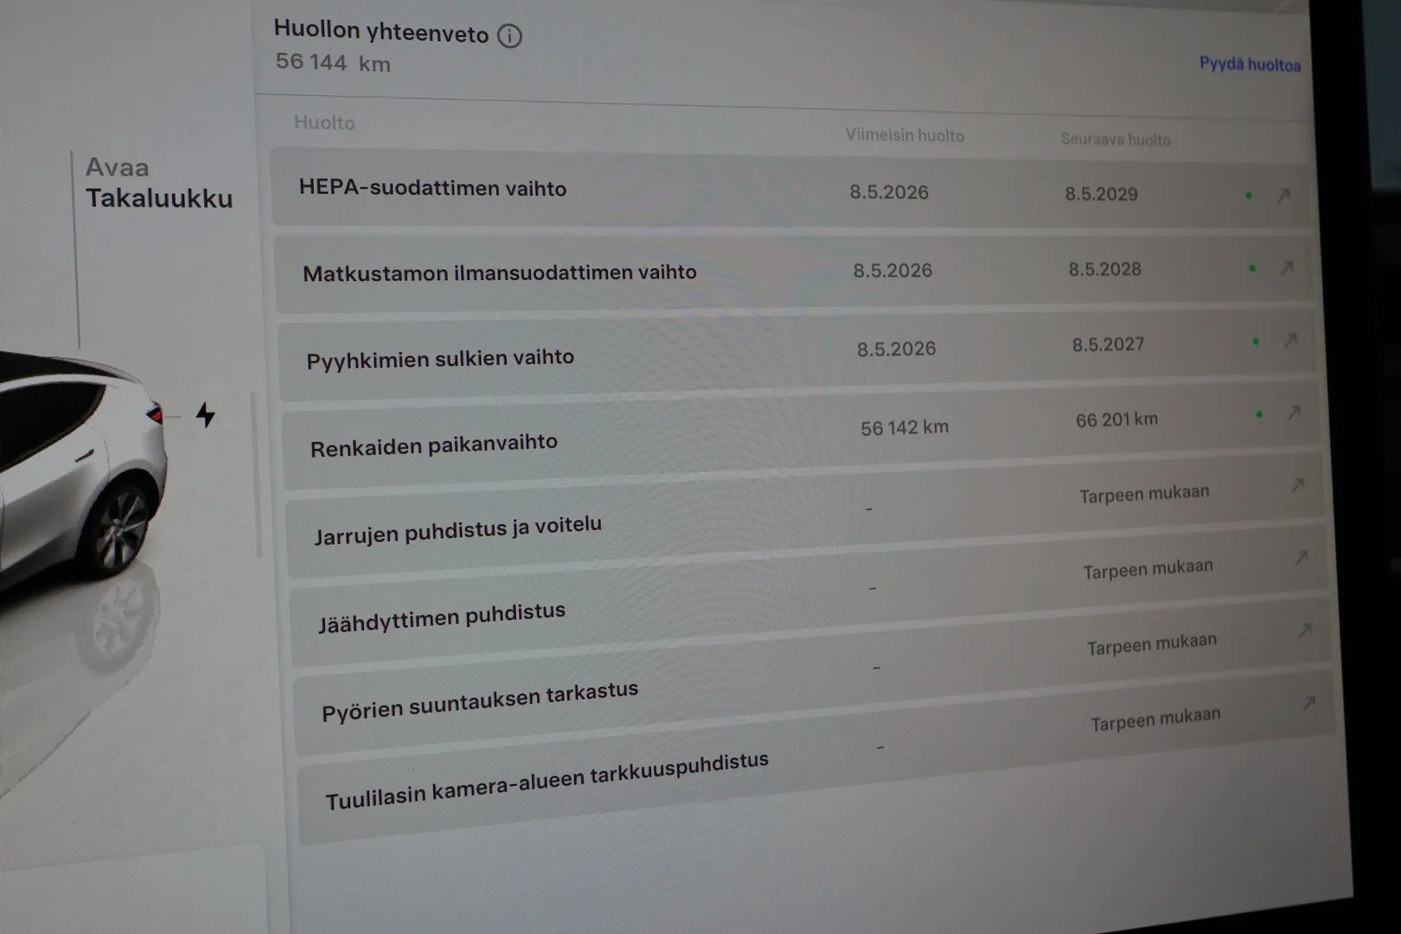1401x934 pixels.
Task: Click Pyydä huoltoa link
Action: tap(1250, 64)
